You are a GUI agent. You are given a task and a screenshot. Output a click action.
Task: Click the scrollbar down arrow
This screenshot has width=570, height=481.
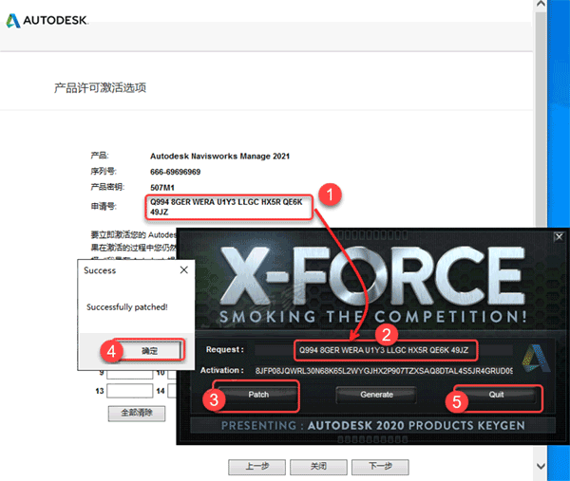pyautogui.click(x=541, y=466)
